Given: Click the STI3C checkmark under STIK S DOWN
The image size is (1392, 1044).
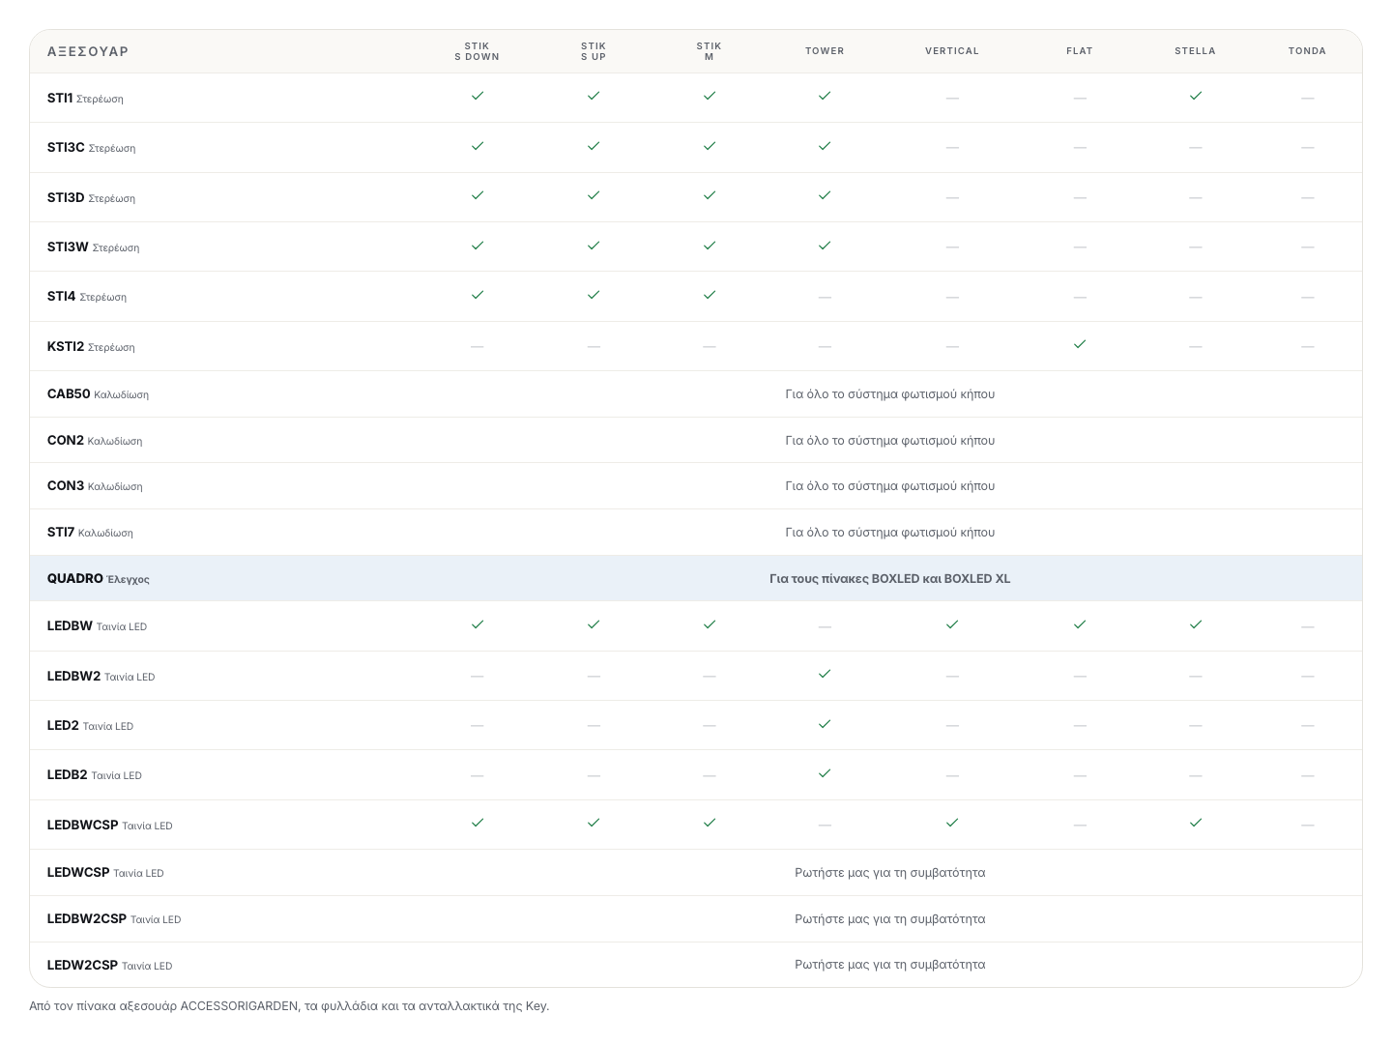Looking at the screenshot, I should pos(478,146).
